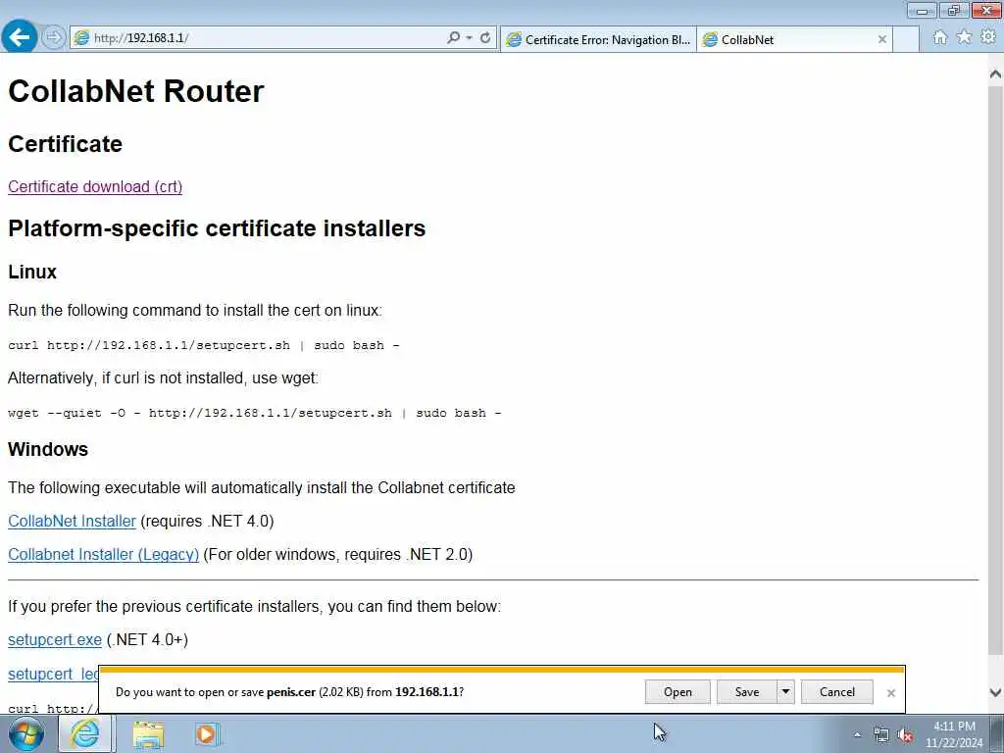Open the Tools gear menu

[x=988, y=37]
